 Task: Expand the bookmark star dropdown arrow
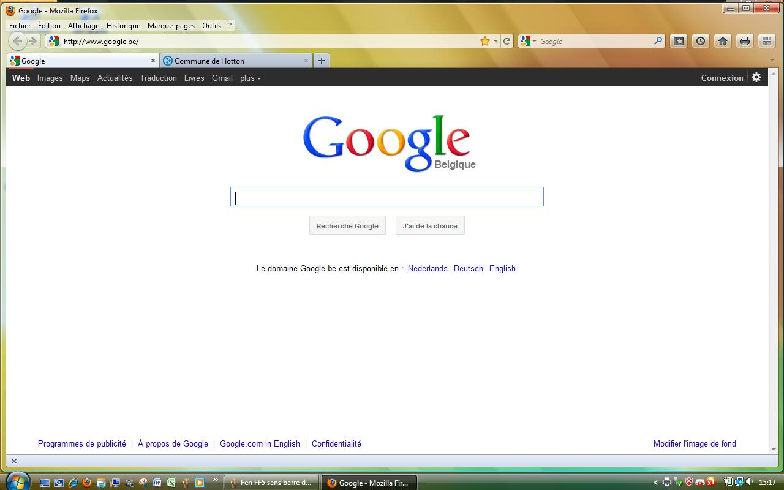point(496,42)
